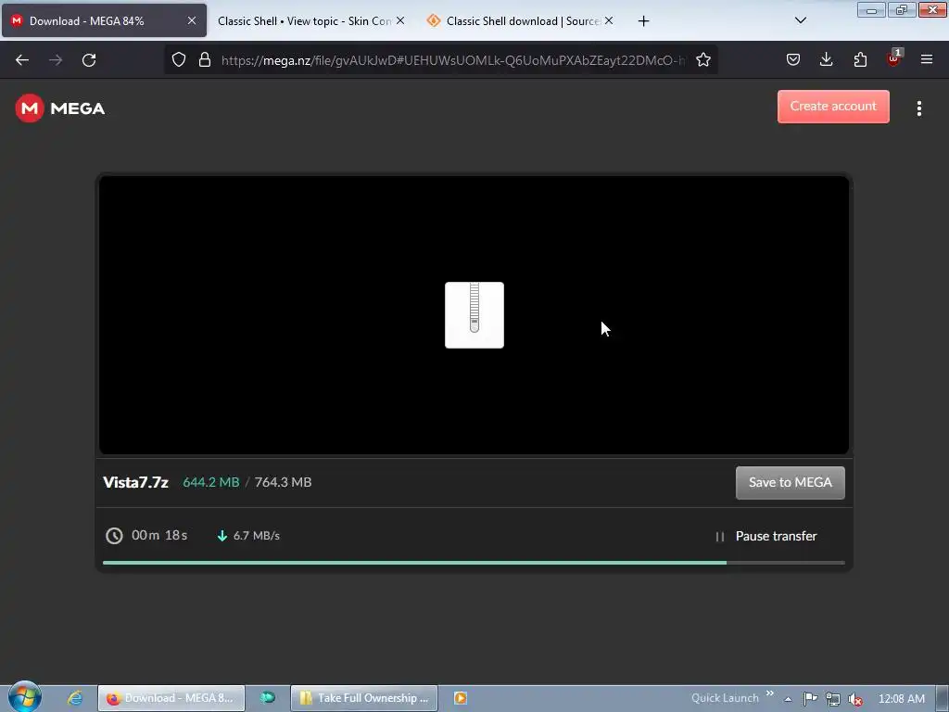This screenshot has width=949, height=712.
Task: Open MEGA three-dot options menu
Action: (918, 108)
